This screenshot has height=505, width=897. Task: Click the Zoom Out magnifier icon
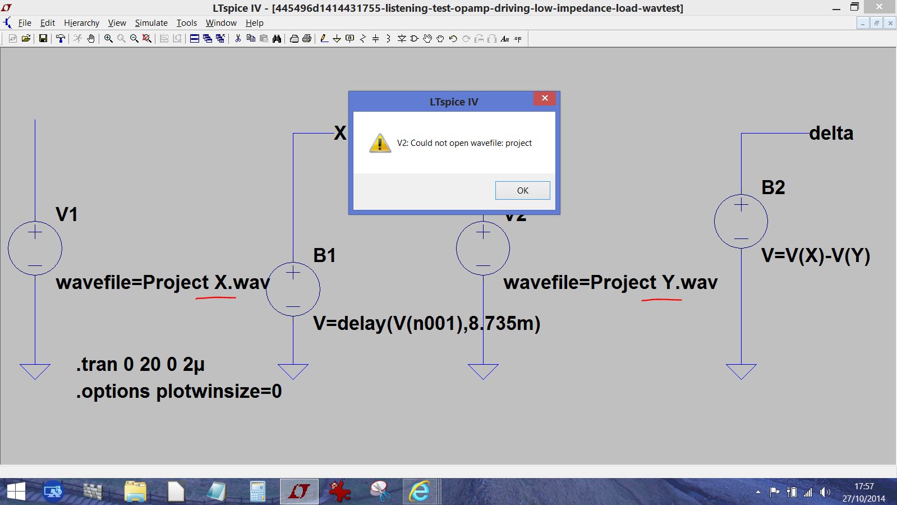[x=134, y=38]
